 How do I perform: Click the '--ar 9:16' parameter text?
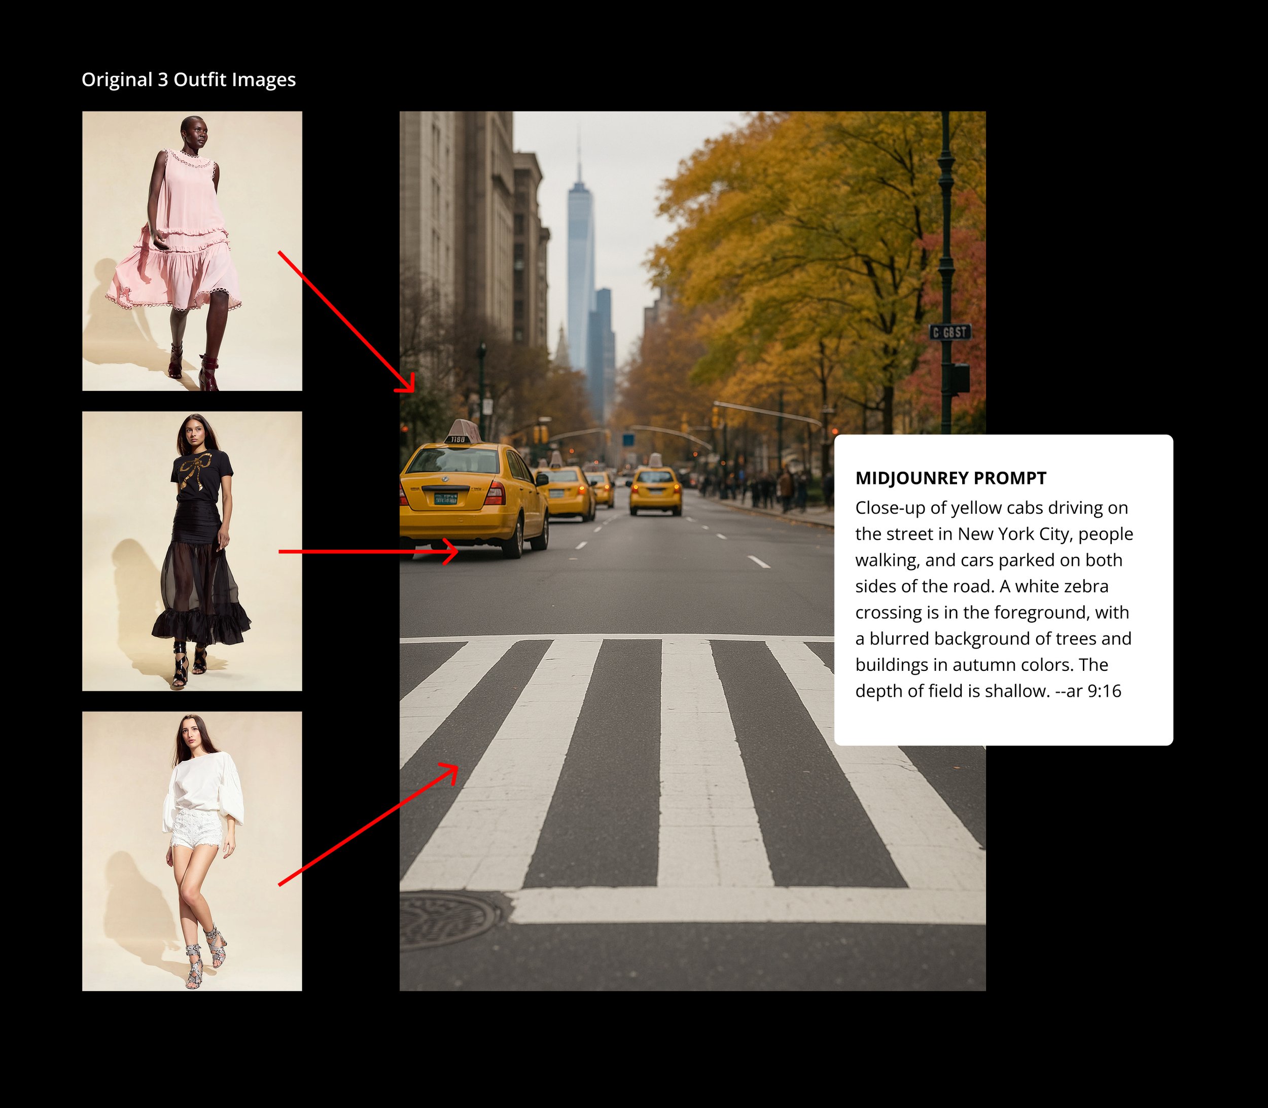tap(1088, 691)
